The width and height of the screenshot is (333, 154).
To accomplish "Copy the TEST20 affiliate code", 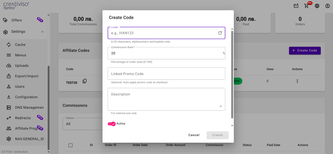I will click(85, 81).
